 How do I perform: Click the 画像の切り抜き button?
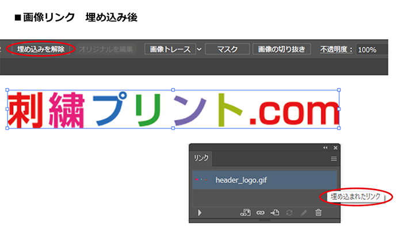point(281,49)
